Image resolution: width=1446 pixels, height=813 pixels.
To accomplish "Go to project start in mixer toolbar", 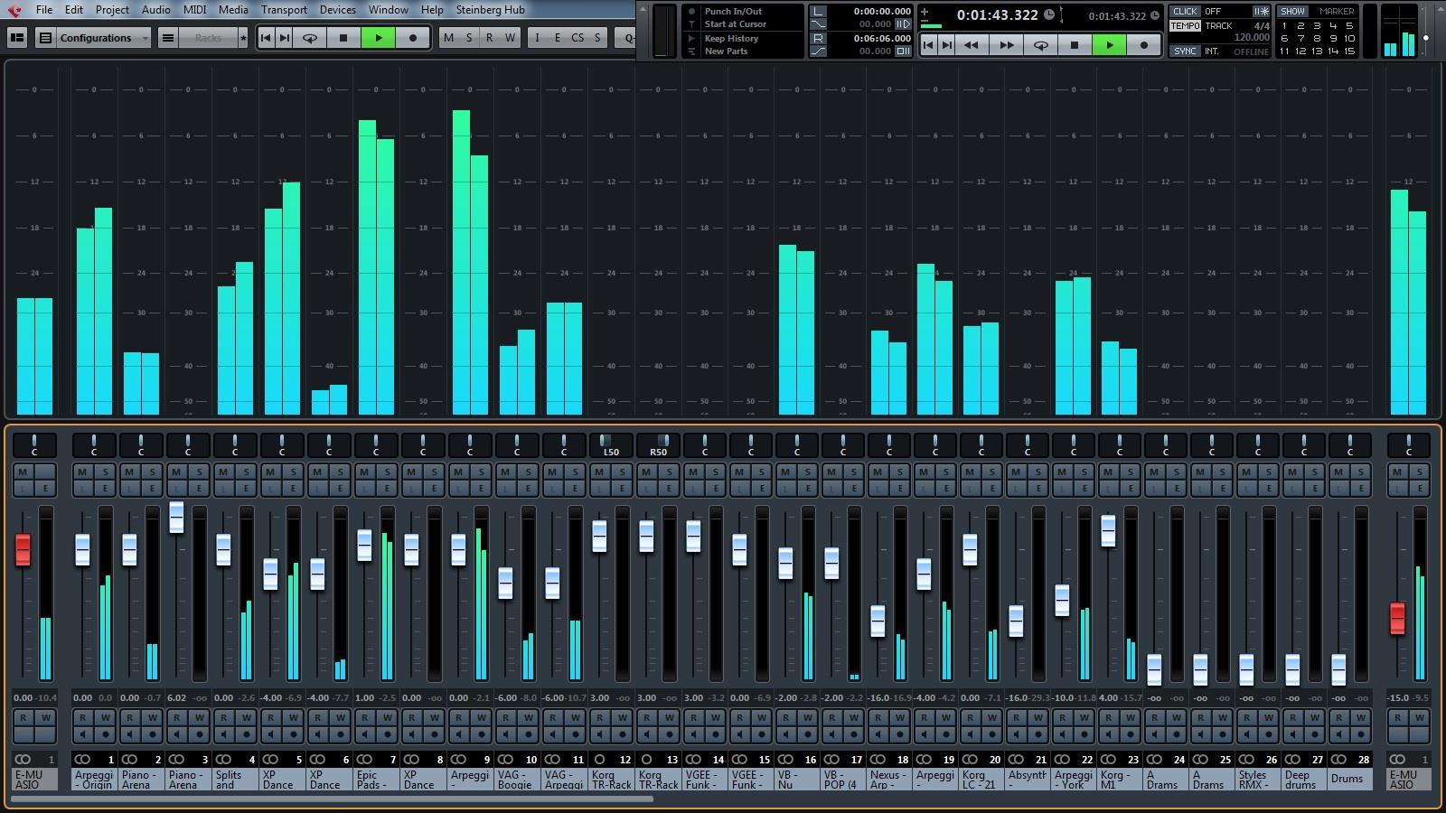I will pos(266,38).
